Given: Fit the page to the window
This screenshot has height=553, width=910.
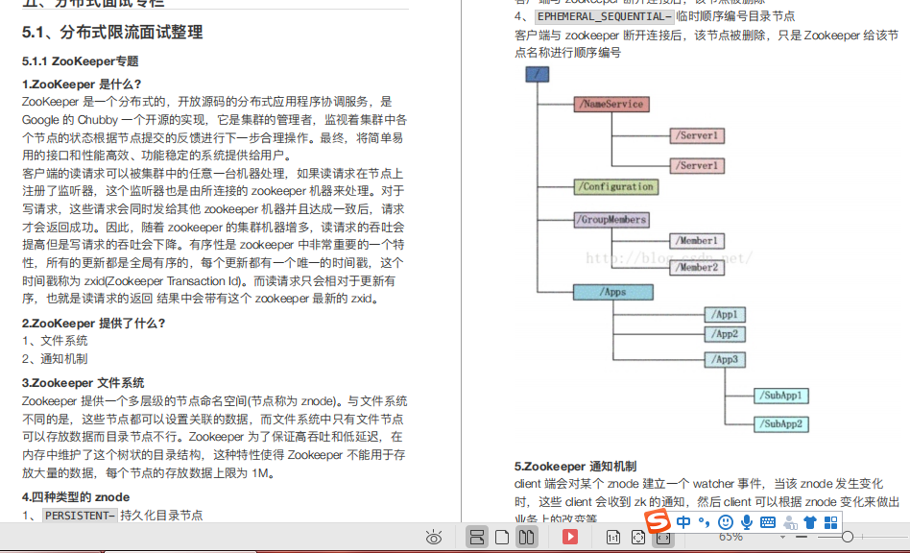Looking at the screenshot, I should tap(637, 538).
